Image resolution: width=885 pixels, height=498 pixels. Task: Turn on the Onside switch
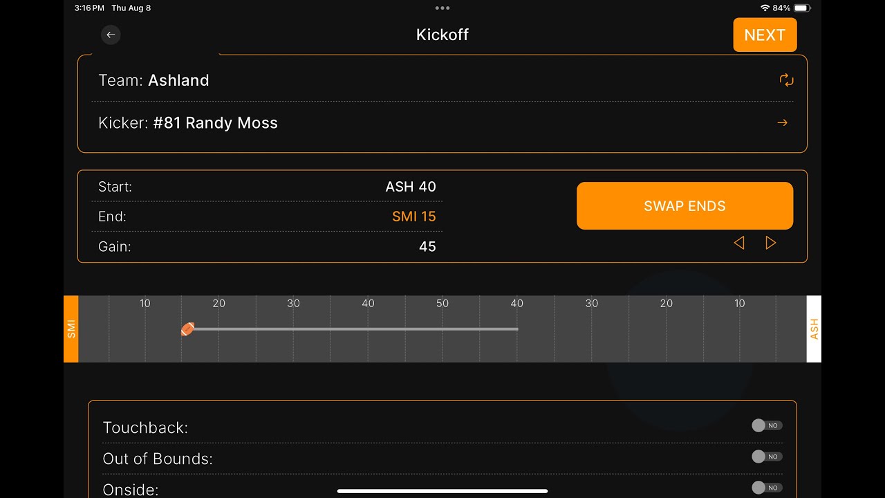766,488
